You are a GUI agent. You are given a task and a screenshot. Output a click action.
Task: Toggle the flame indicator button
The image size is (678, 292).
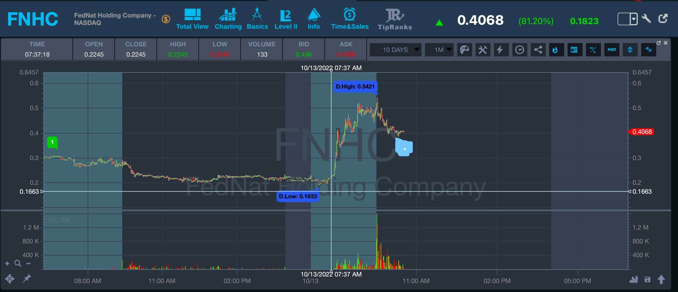556,50
